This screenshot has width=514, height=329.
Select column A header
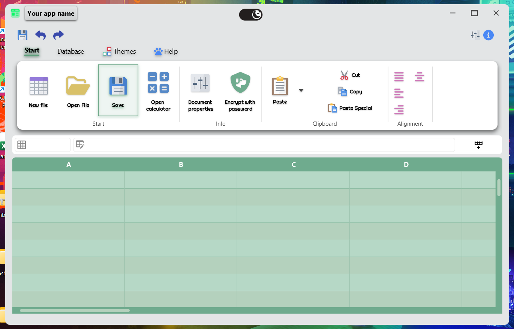pyautogui.click(x=69, y=165)
